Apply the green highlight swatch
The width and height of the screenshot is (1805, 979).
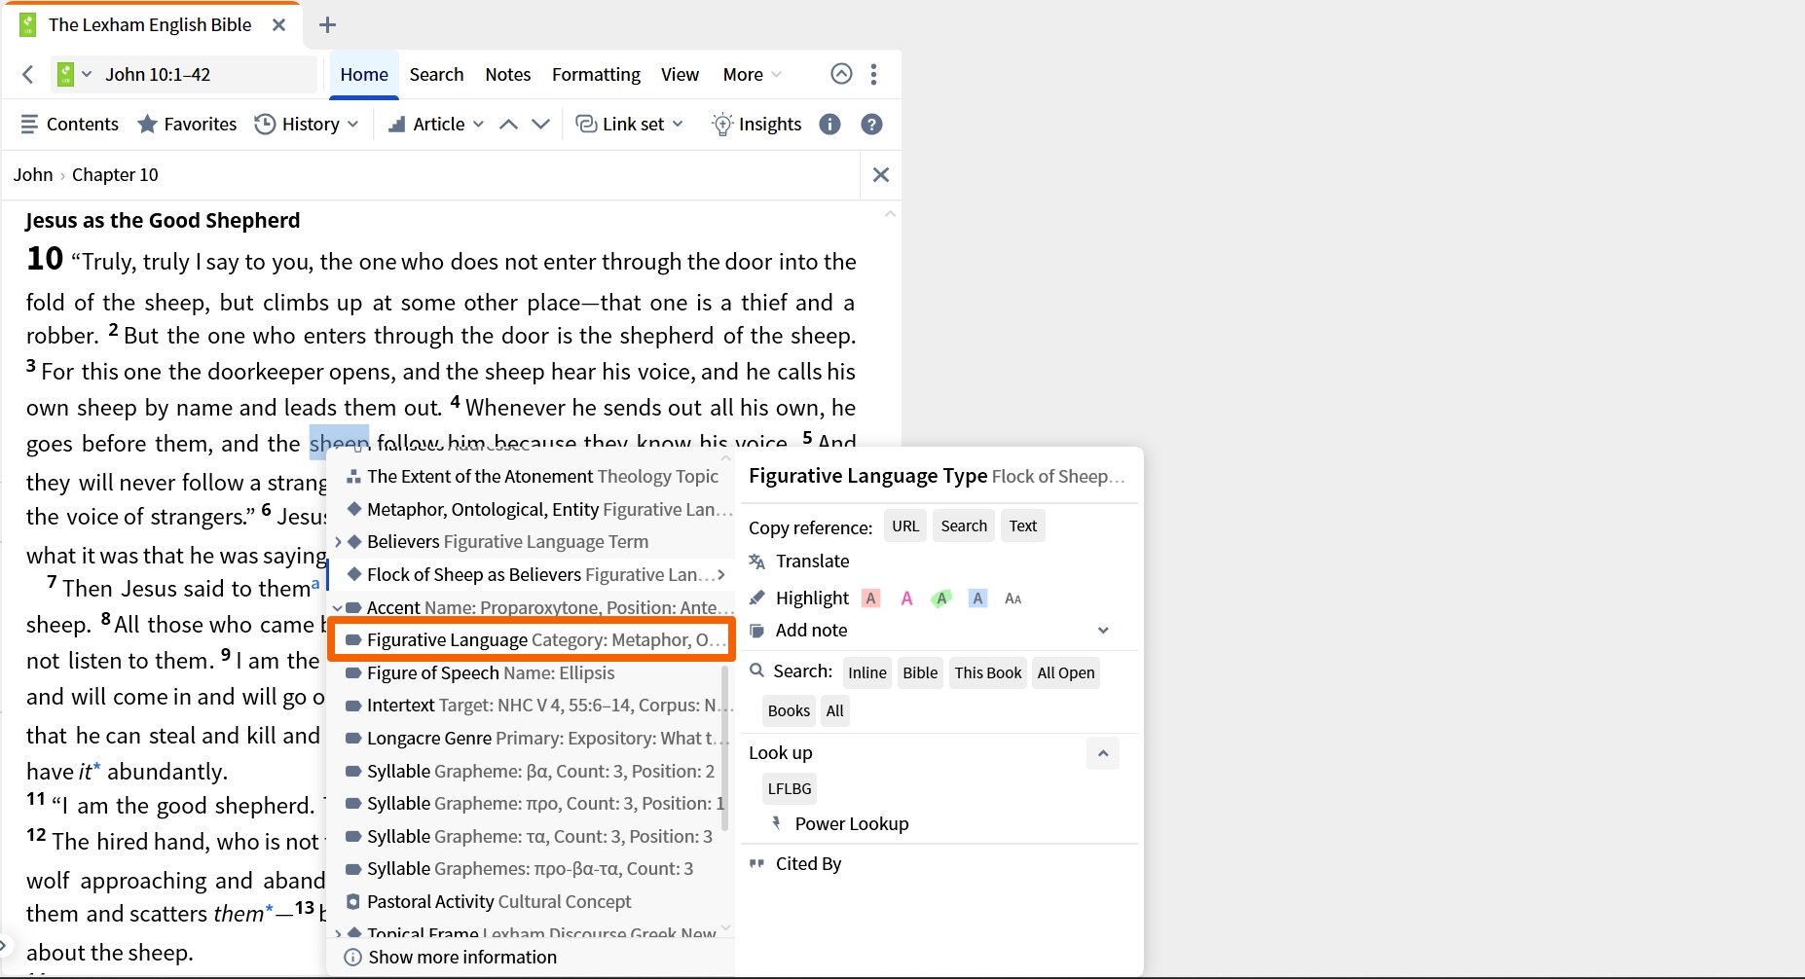coord(941,598)
